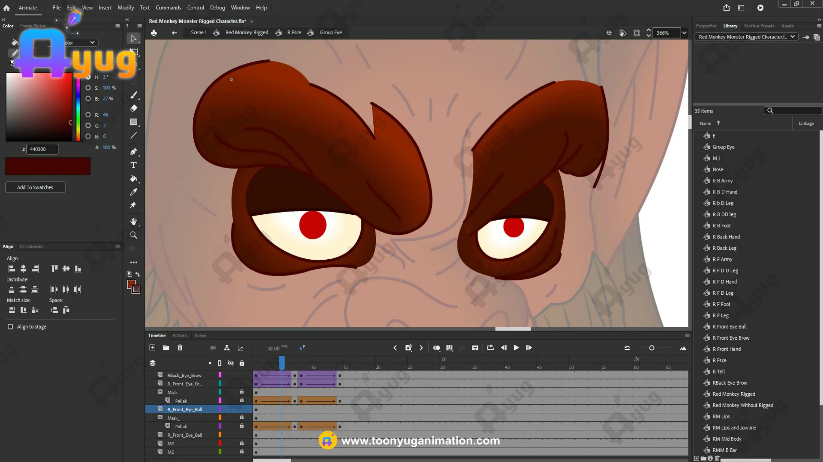The image size is (823, 462).
Task: Open the stage zoom percentage dropdown
Action: [x=684, y=33]
